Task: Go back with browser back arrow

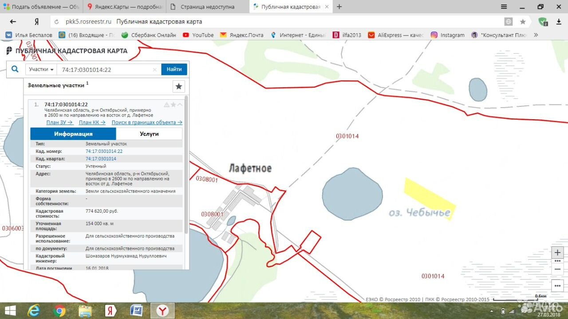Action: tap(13, 22)
